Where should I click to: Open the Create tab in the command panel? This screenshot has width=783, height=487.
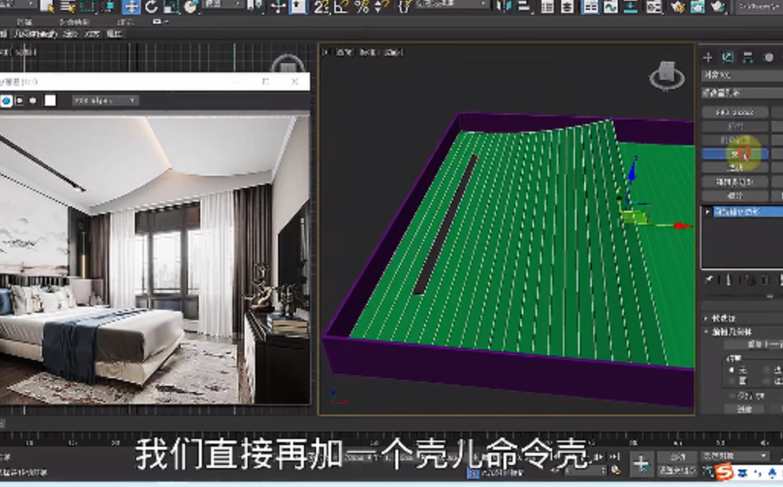[708, 57]
